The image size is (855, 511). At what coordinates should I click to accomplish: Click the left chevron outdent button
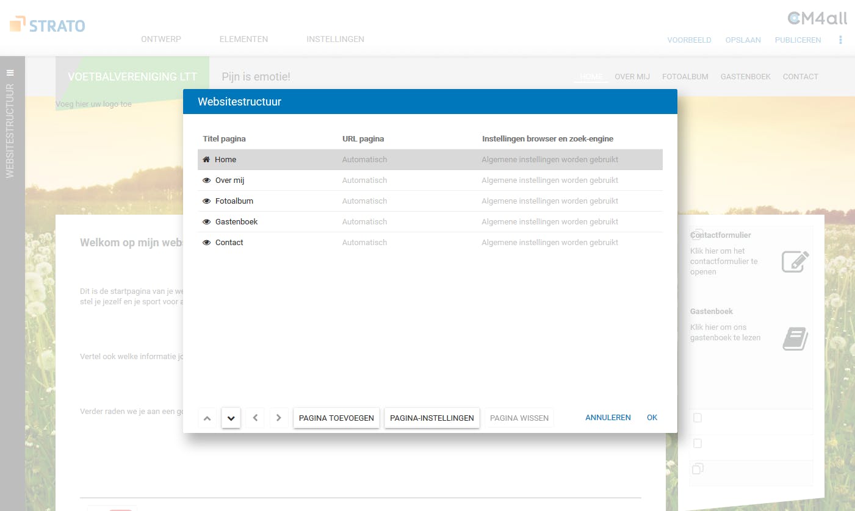tap(255, 418)
